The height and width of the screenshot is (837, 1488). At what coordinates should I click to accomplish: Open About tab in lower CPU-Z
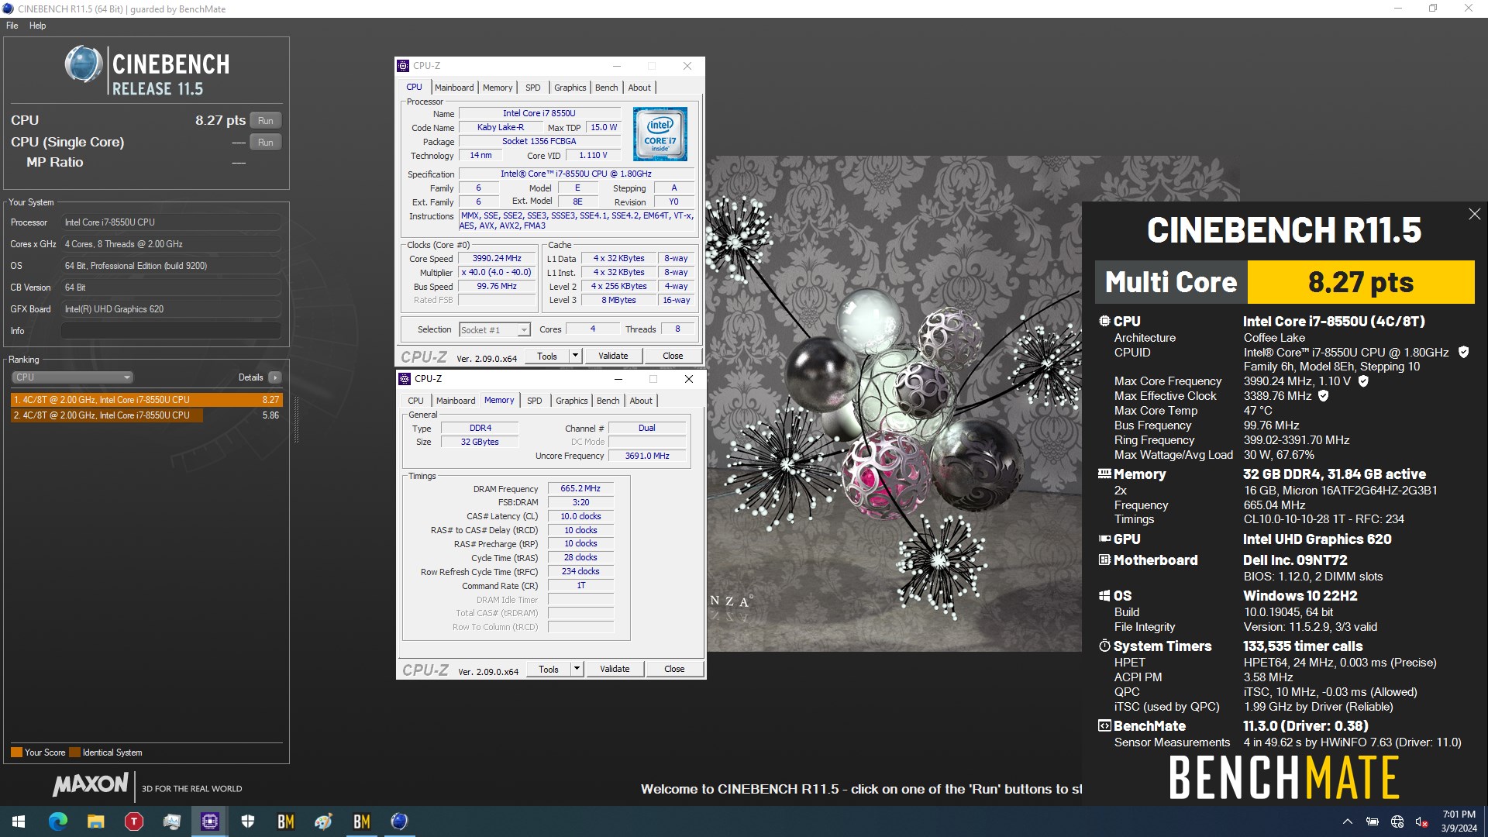coord(641,401)
